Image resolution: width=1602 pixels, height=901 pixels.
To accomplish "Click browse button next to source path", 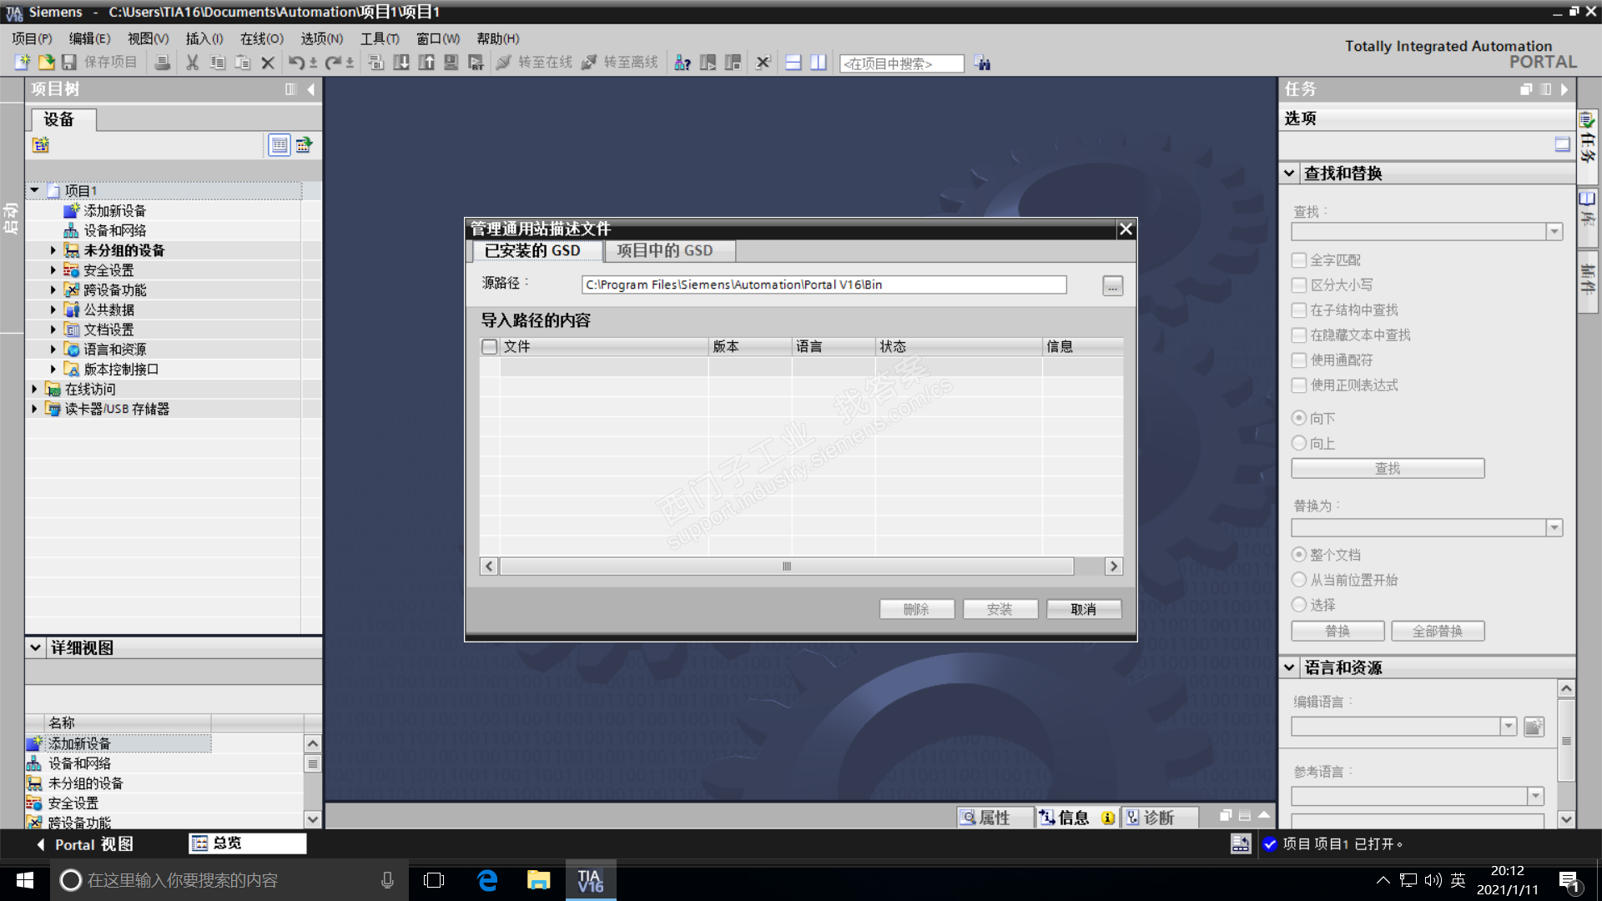I will [x=1112, y=286].
